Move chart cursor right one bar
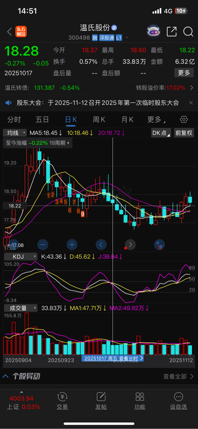 130,245
